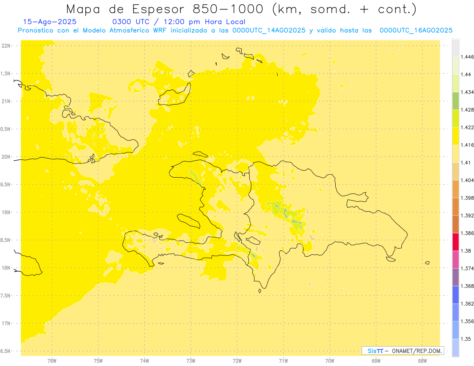Image resolution: width=474 pixels, height=366 pixels.
Task: Click the '22N' latitude label
Action: point(6,46)
